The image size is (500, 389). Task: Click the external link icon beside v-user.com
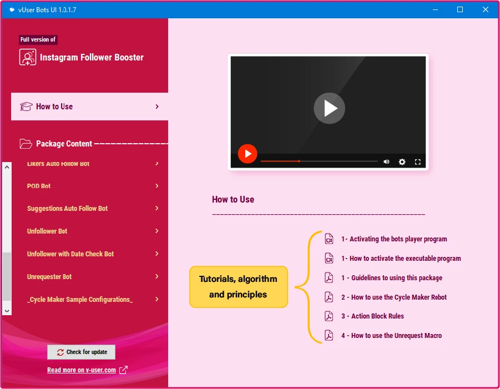tap(123, 370)
